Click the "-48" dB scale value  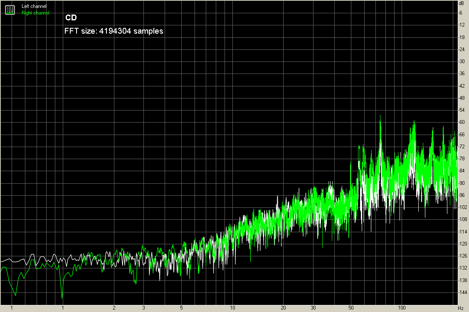(462, 98)
